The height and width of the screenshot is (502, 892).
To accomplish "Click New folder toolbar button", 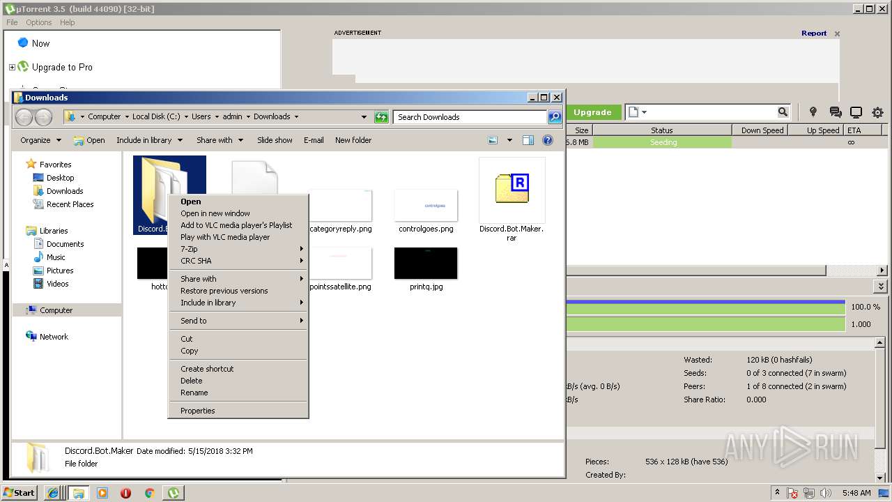I will [353, 140].
